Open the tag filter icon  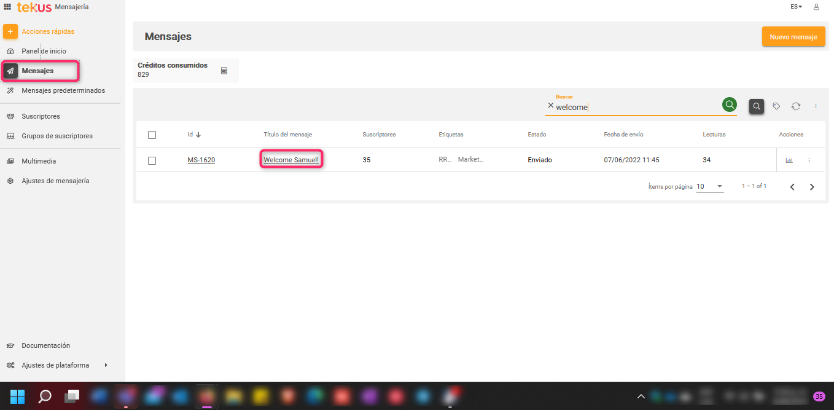click(776, 106)
